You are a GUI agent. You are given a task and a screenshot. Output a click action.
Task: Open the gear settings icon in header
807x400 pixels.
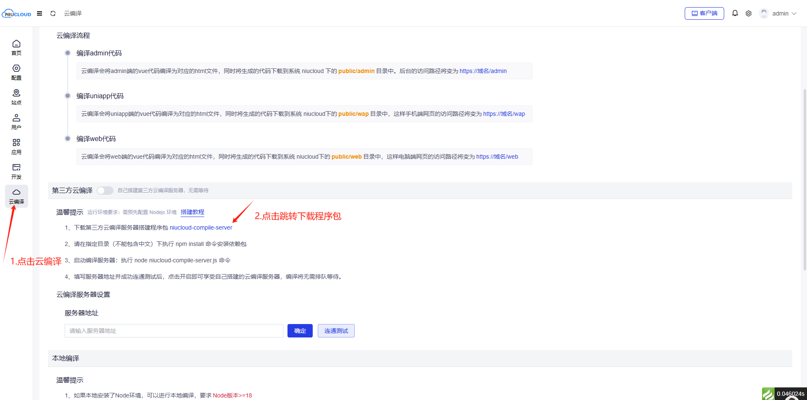(x=749, y=13)
